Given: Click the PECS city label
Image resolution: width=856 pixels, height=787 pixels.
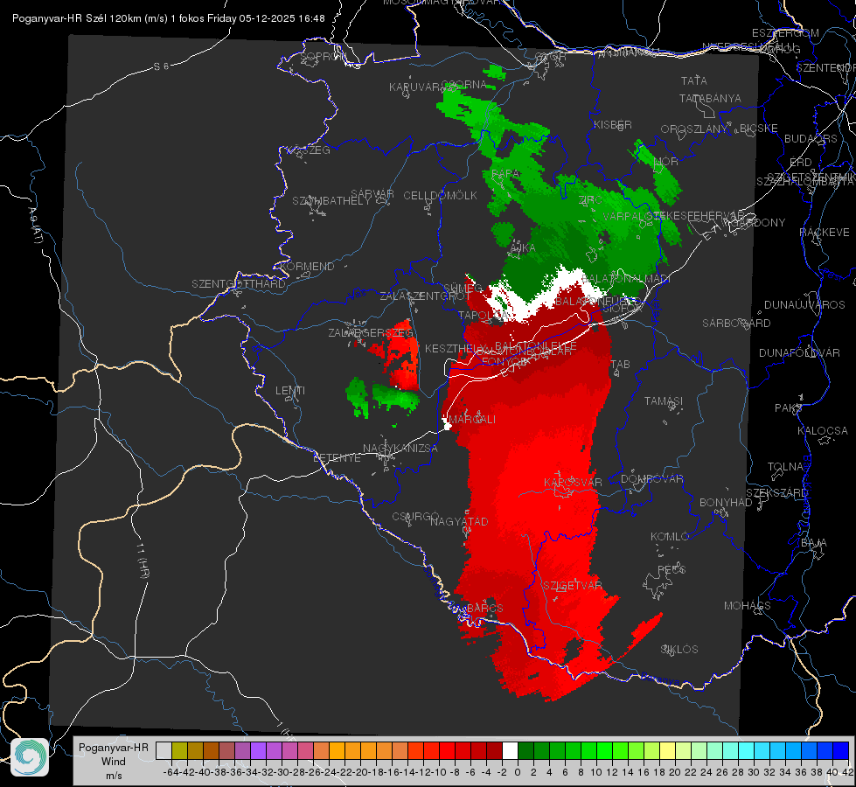Looking at the screenshot, I should [671, 569].
